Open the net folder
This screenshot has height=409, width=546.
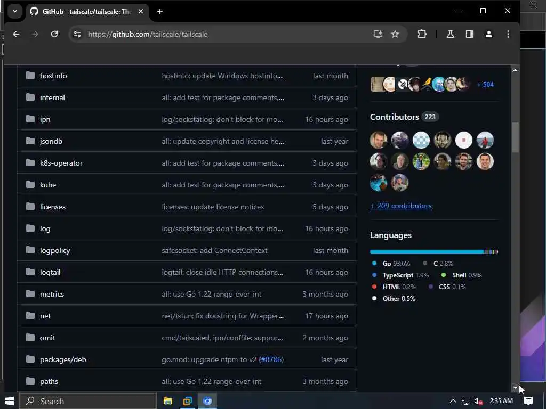45,316
